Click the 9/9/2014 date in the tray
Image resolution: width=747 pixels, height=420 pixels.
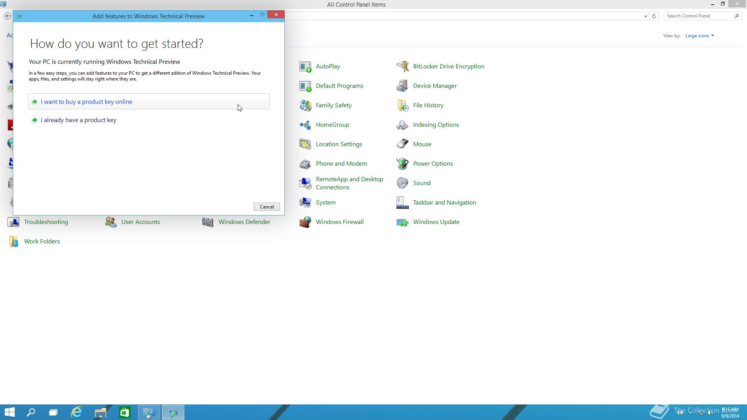coord(730,416)
